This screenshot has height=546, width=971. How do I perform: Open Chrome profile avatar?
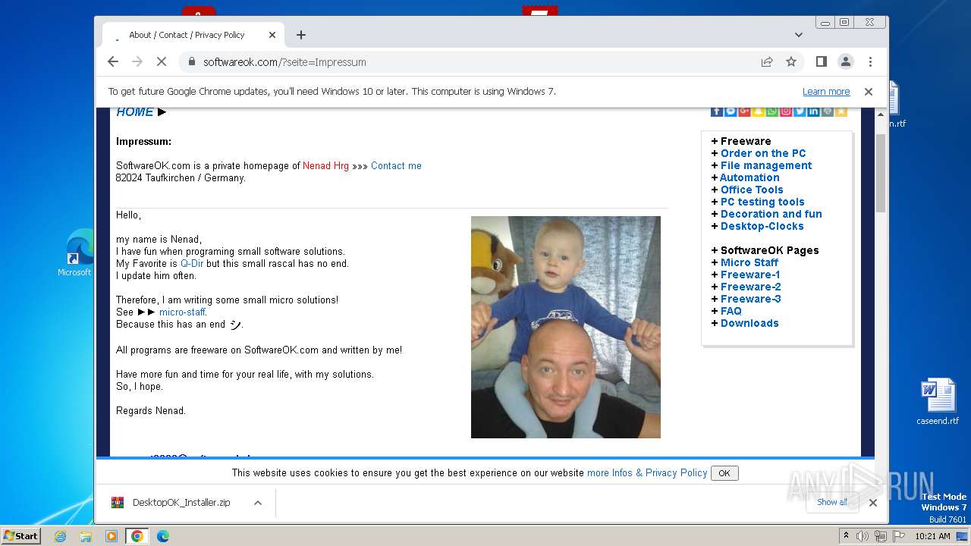pos(845,61)
